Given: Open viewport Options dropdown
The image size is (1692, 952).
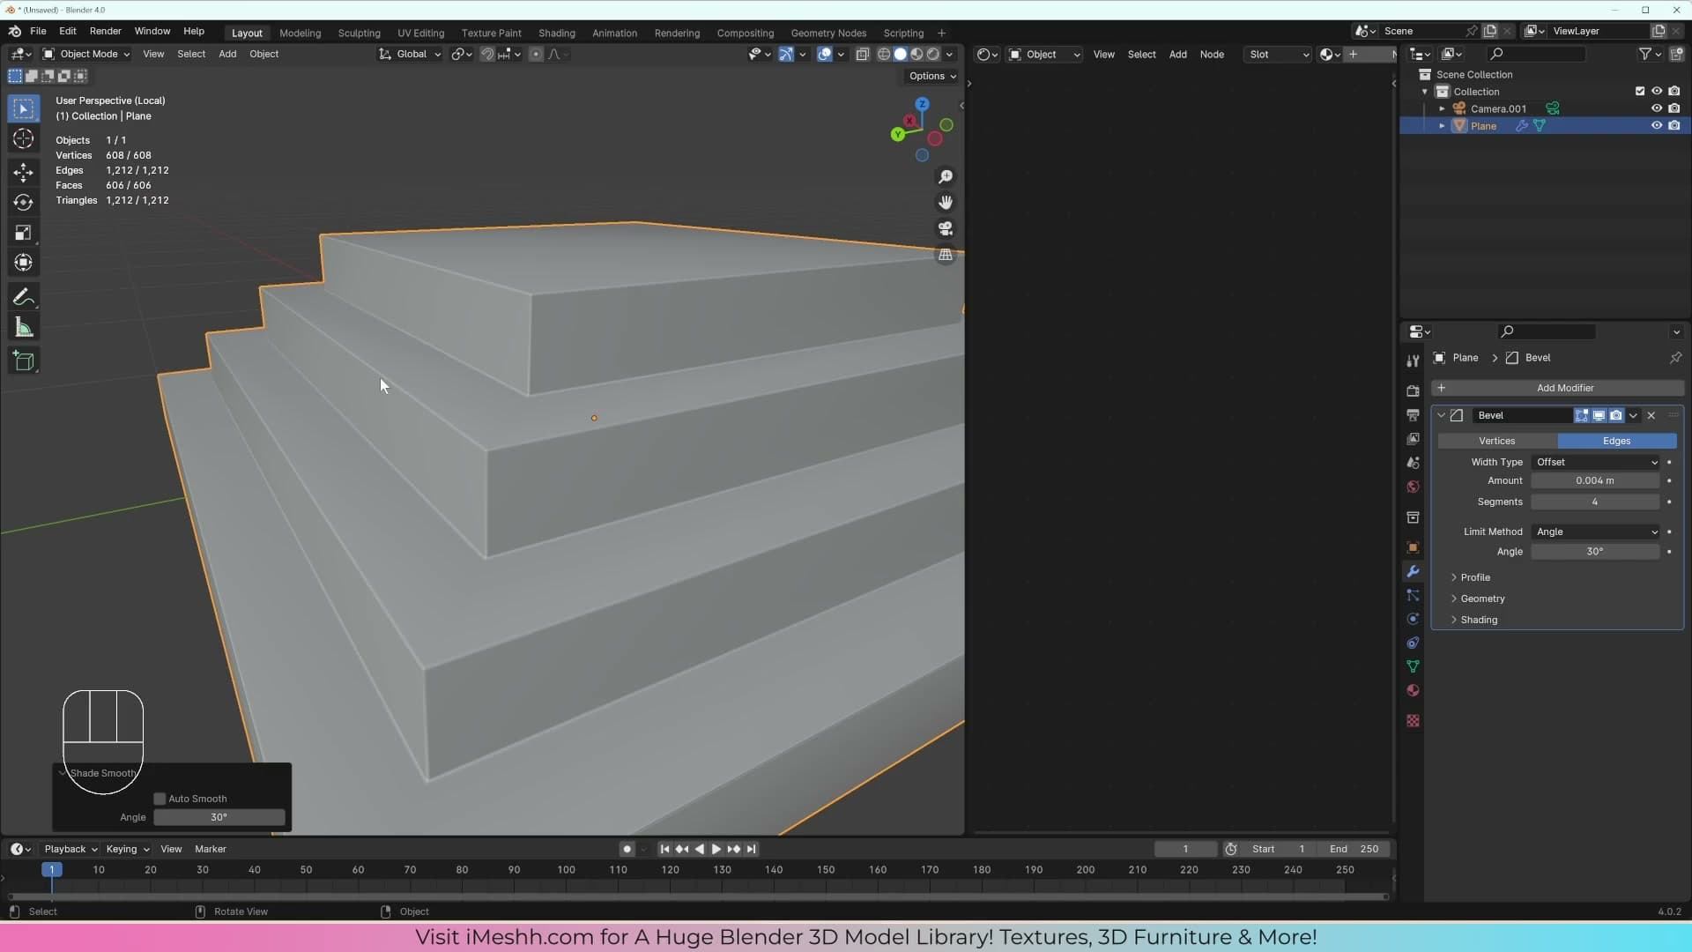Looking at the screenshot, I should [932, 76].
